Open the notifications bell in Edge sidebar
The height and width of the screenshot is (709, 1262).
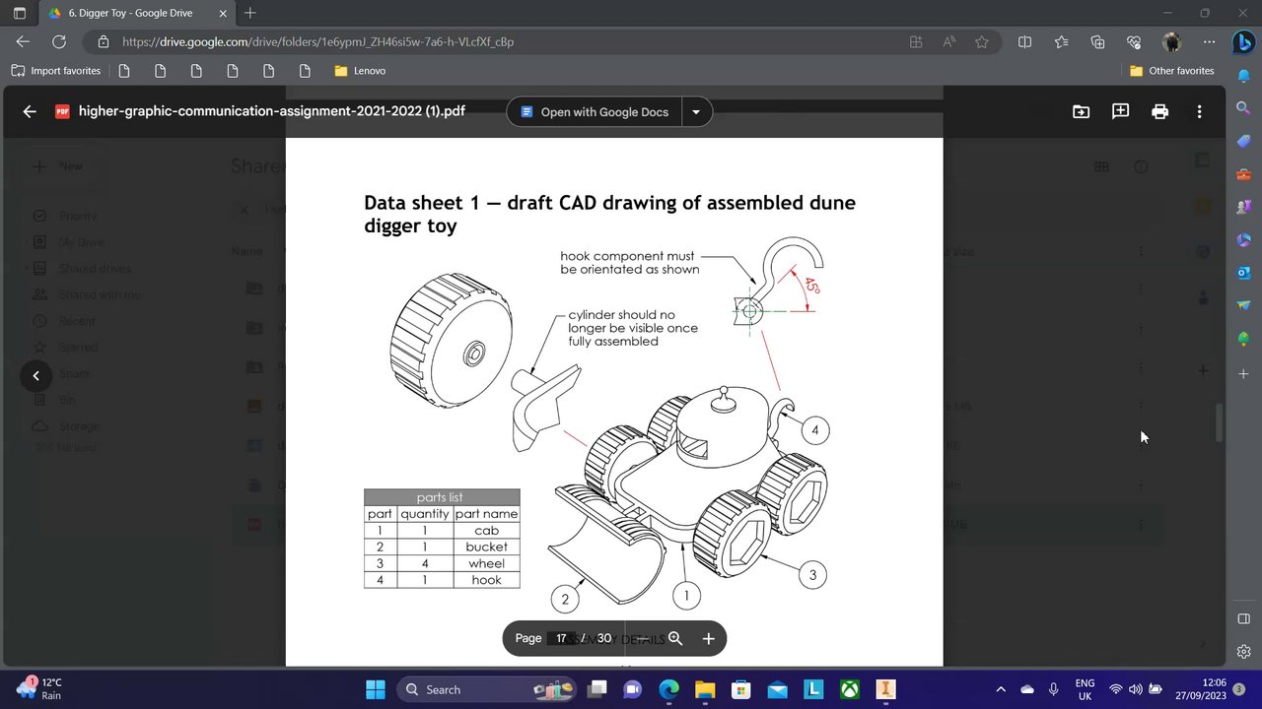coord(1243,76)
